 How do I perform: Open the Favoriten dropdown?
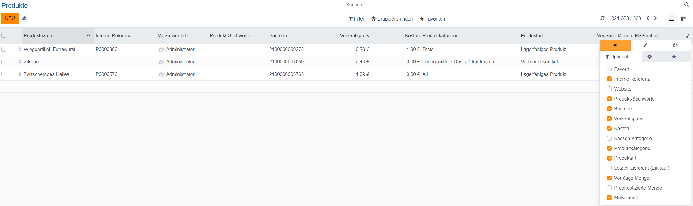(432, 19)
